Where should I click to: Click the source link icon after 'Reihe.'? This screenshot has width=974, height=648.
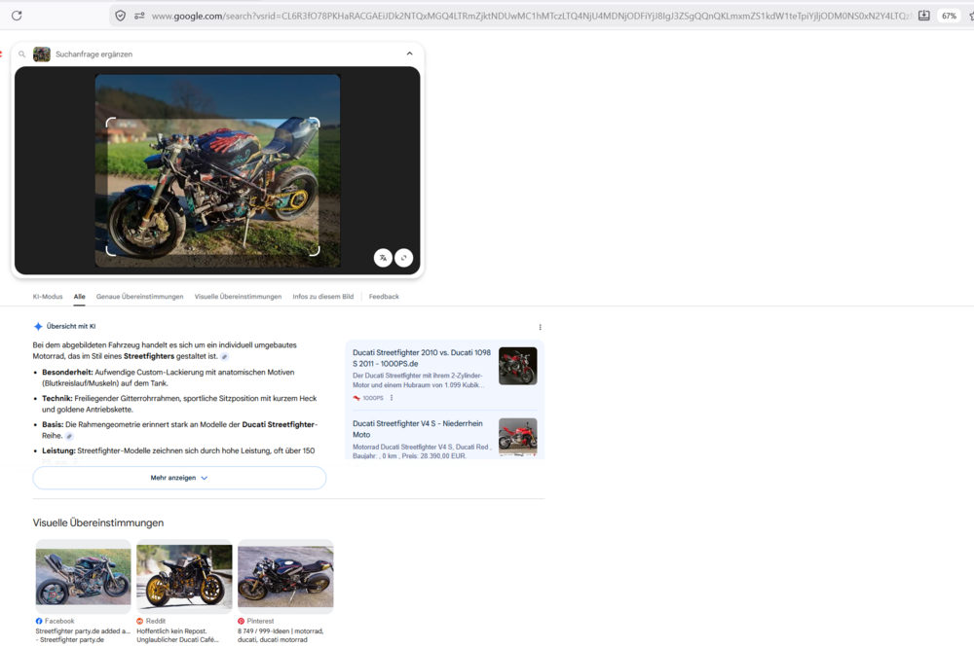pos(69,436)
